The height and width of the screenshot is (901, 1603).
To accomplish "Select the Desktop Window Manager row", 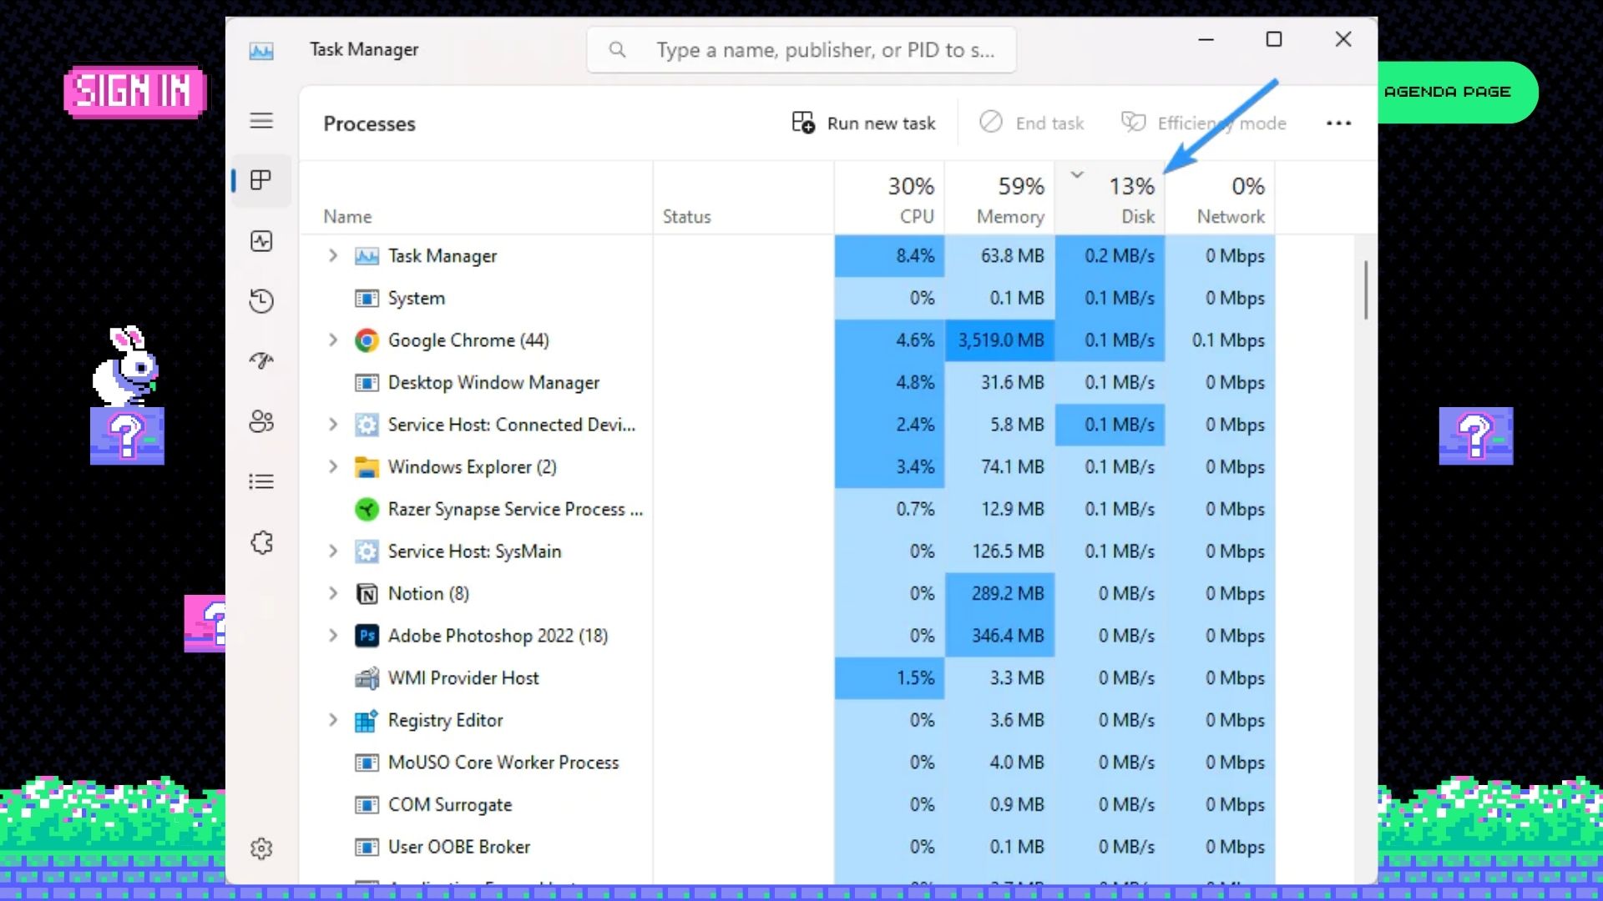I will (786, 383).
